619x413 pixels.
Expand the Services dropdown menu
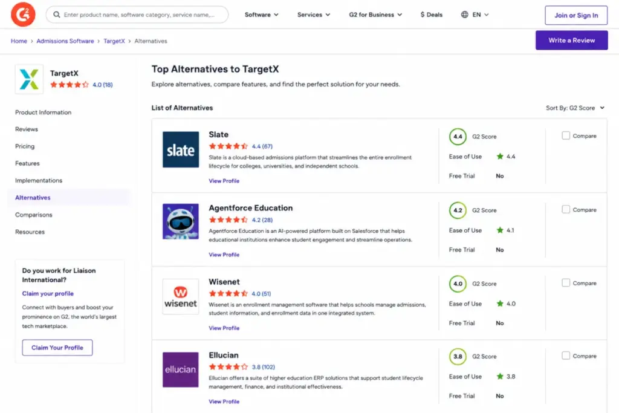(314, 15)
